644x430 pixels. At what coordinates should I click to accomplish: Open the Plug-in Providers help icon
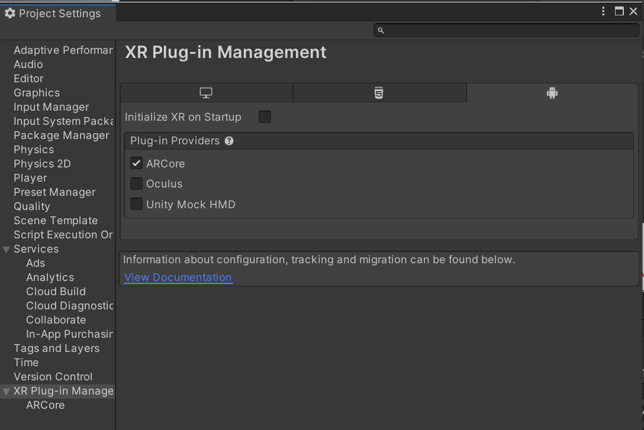tap(229, 141)
